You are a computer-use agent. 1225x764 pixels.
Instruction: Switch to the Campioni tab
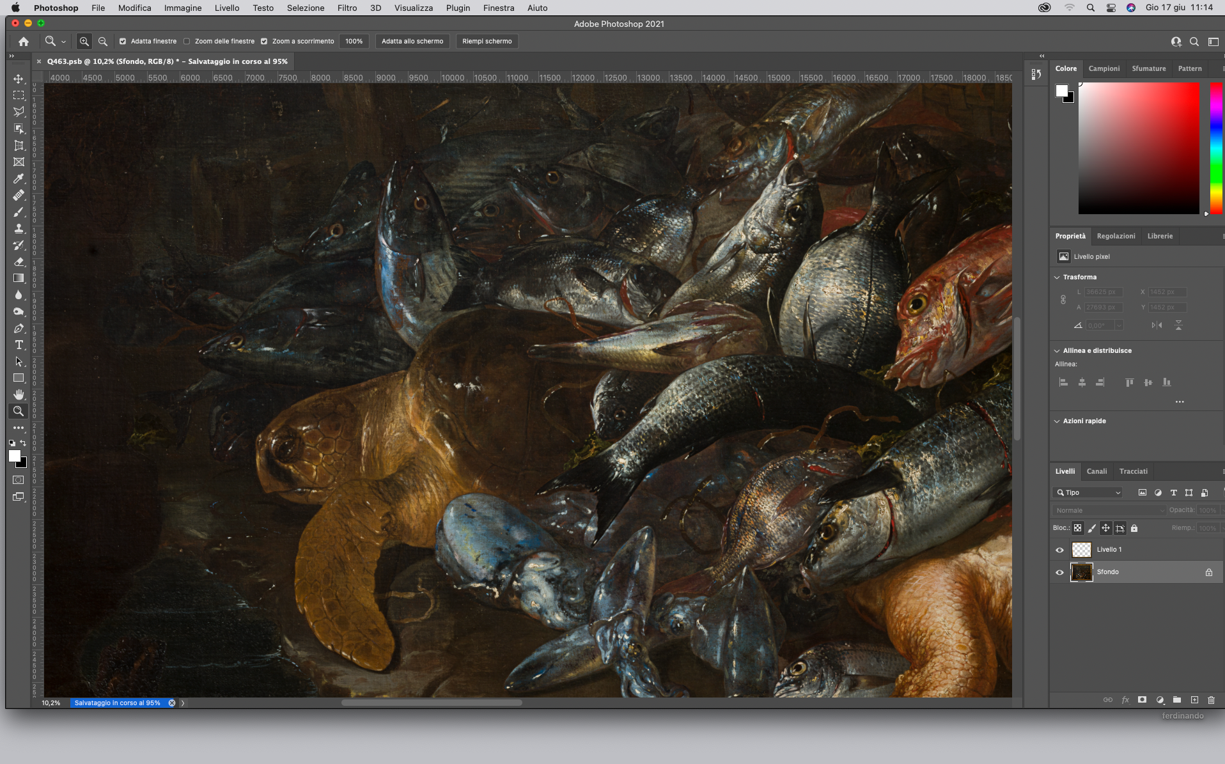click(x=1104, y=68)
